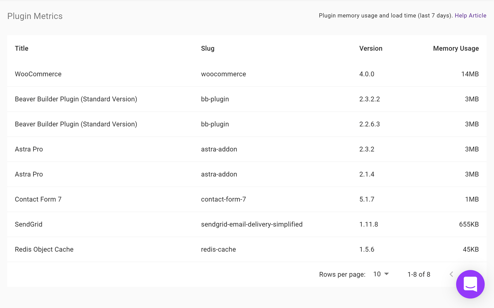The image size is (494, 308).
Task: Select the version 2.2.6.3 cell
Action: 370,124
